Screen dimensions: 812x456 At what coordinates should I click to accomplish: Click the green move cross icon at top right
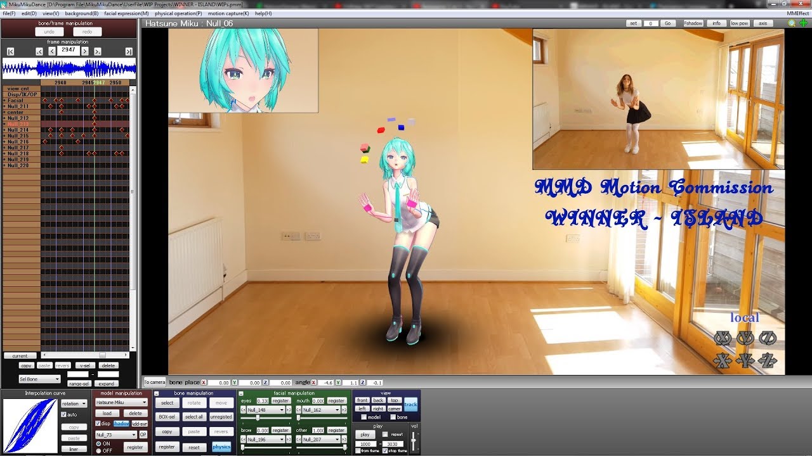point(803,23)
